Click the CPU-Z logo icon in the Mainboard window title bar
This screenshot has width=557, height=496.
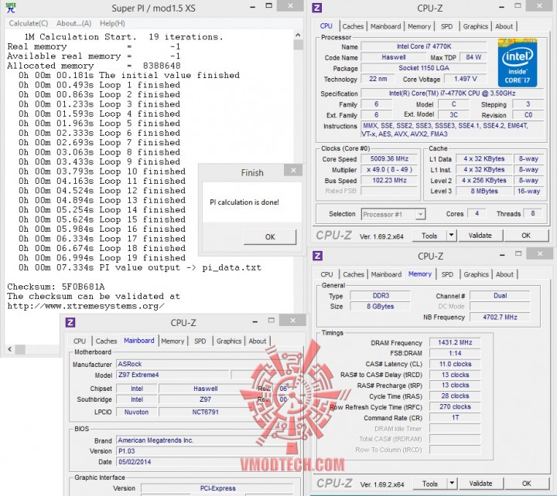(70, 322)
